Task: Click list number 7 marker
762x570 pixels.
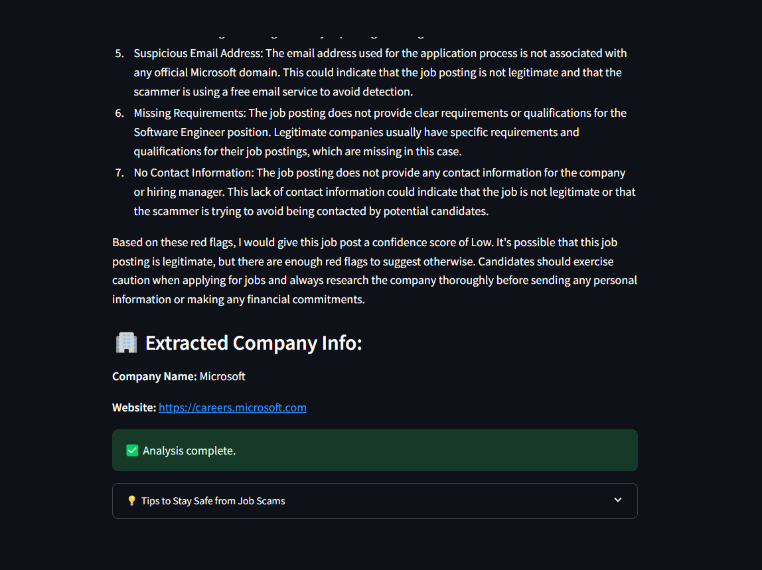Action: click(119, 173)
